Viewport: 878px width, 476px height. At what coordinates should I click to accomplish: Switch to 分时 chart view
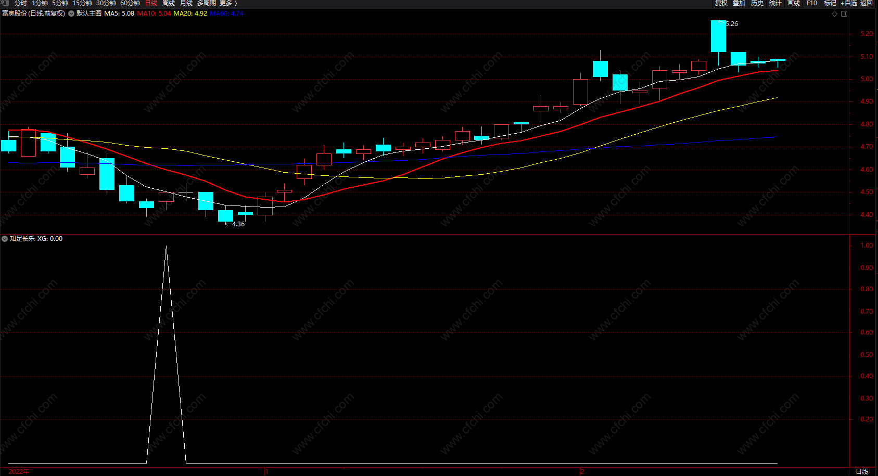[x=20, y=3]
